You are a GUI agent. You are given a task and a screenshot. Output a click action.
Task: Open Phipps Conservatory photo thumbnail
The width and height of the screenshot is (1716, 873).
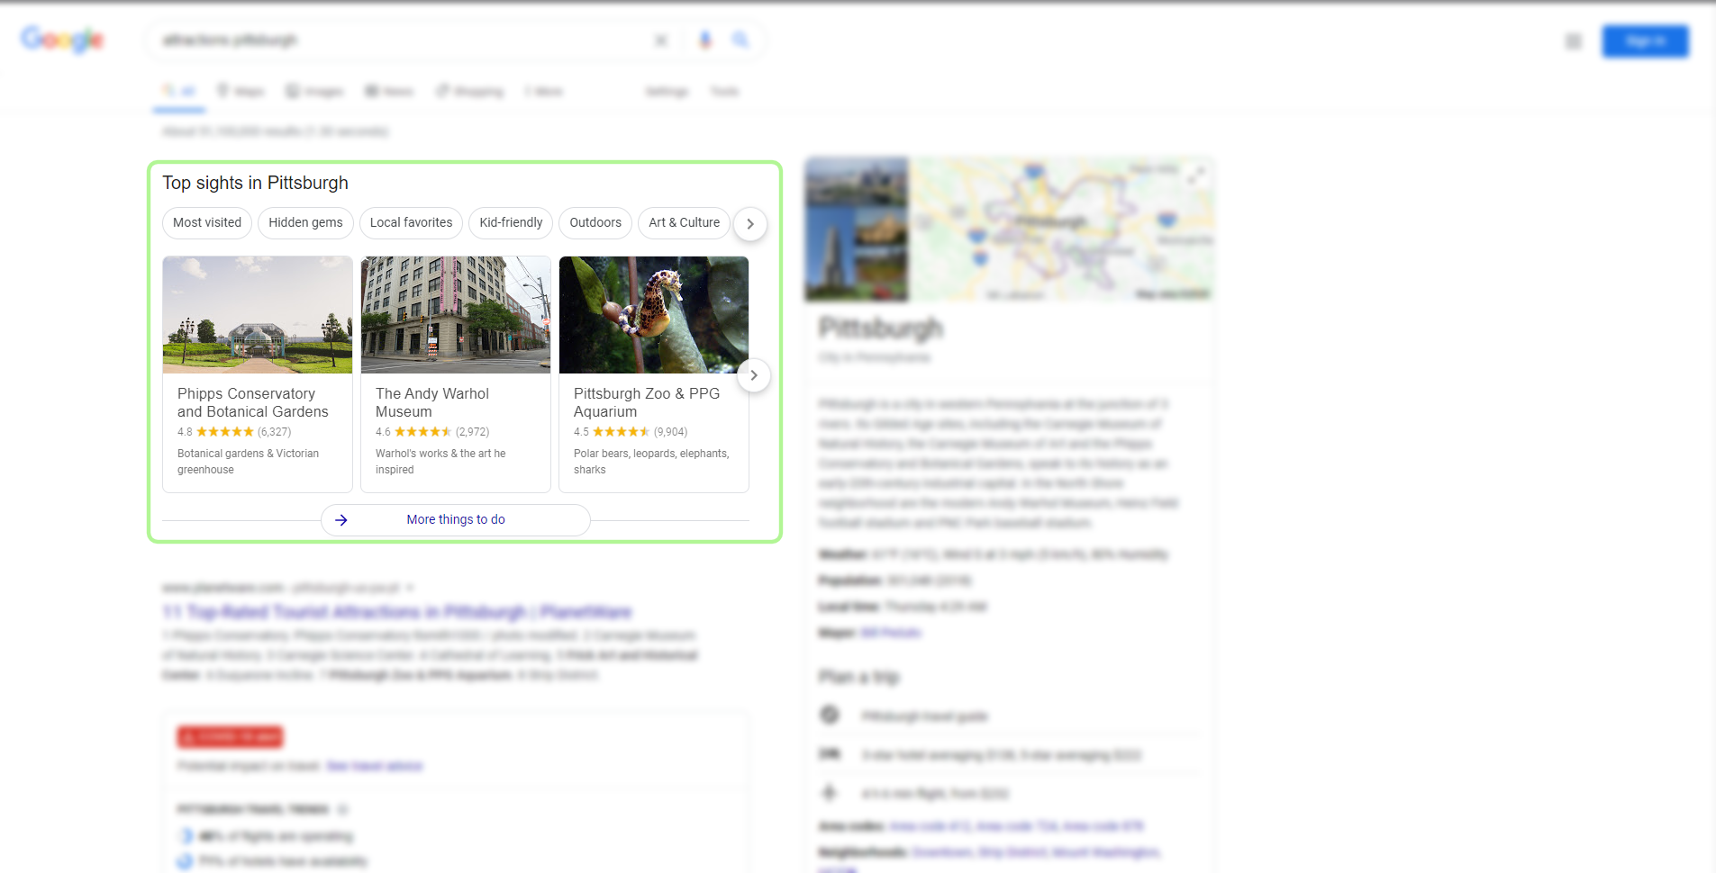258,315
